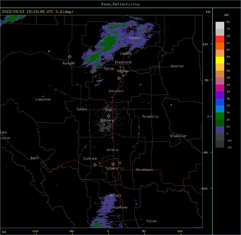Select the yellow diamond marker south of RedDeer
Image resolution: width=241 pixels, height=235 pixels.
[x=119, y=78]
